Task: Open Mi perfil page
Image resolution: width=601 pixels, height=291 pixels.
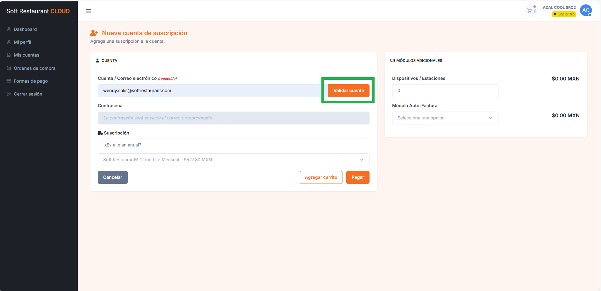Action: coord(22,42)
